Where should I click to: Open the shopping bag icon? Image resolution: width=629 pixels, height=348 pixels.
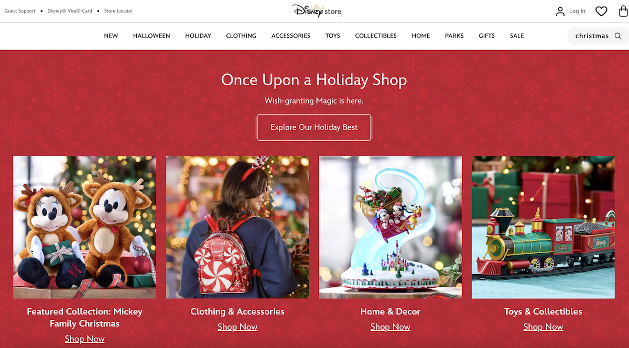click(x=623, y=11)
